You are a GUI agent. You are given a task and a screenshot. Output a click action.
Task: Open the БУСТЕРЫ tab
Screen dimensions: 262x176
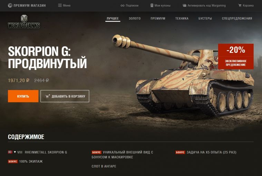(x=205, y=19)
